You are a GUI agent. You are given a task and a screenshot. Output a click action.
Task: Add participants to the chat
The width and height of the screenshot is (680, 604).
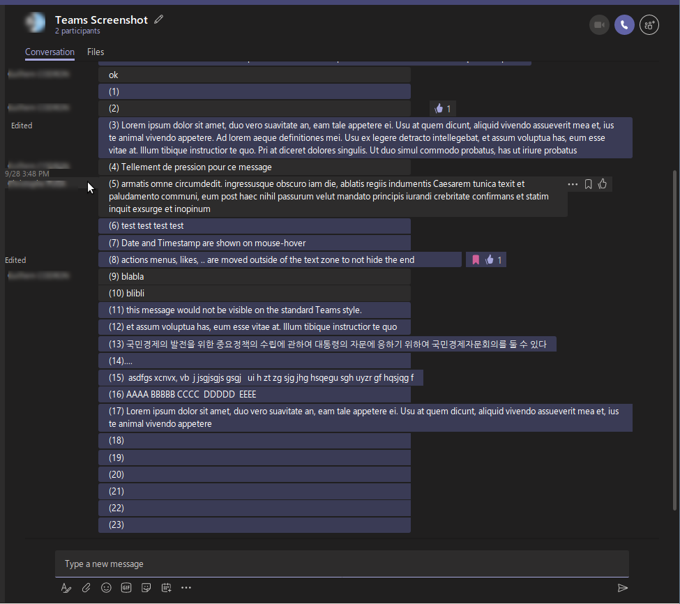coord(649,24)
